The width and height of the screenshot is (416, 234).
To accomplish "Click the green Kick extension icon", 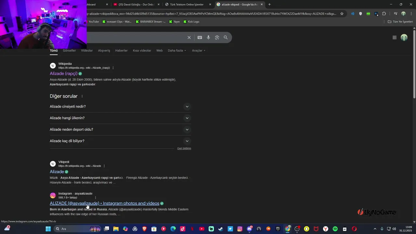I will pyautogui.click(x=368, y=14).
